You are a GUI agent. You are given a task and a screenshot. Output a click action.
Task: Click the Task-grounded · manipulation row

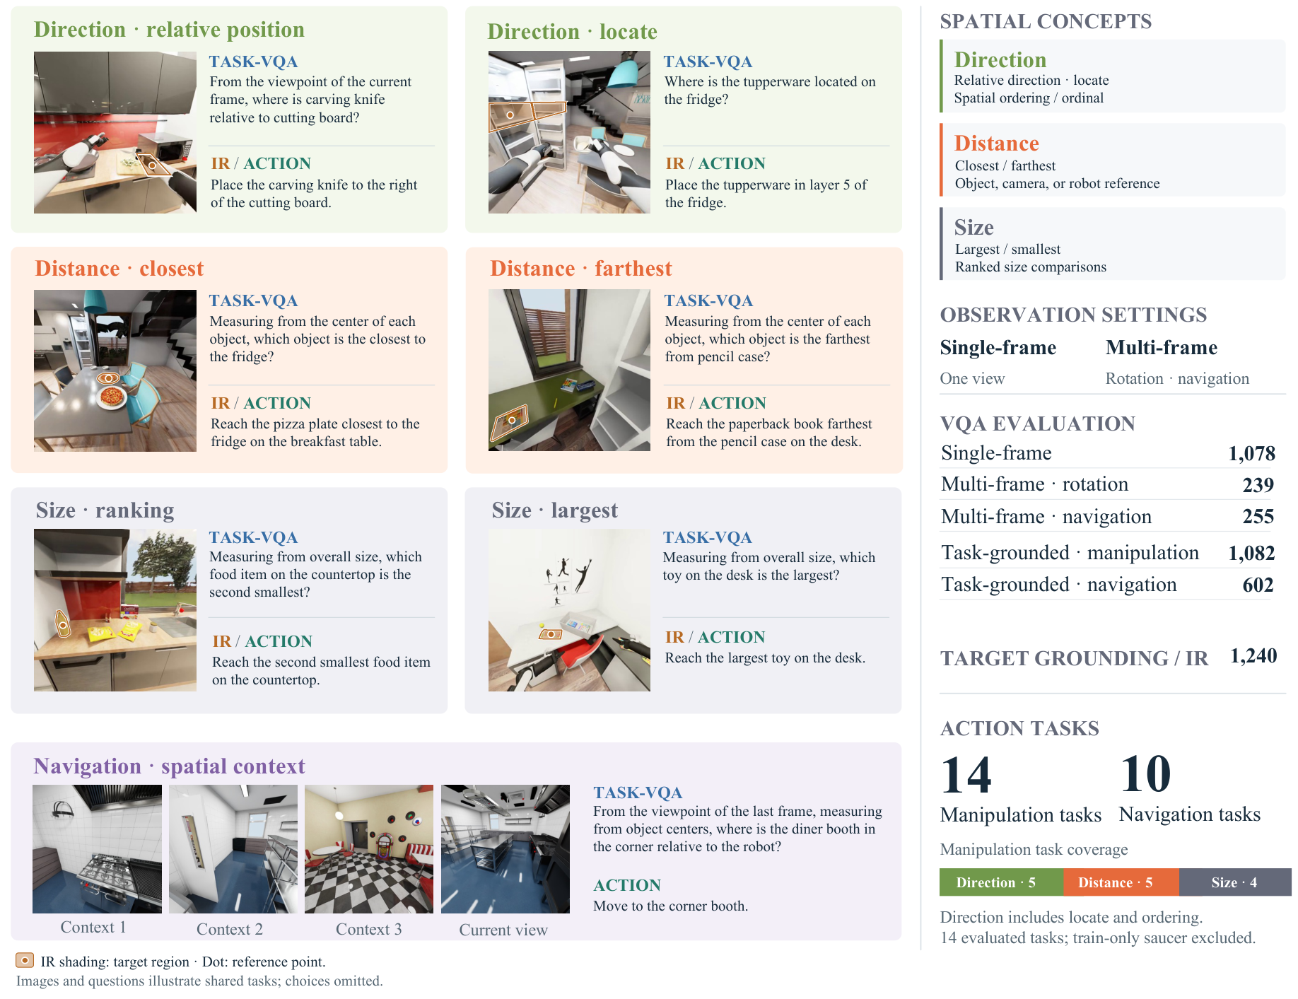coord(1107,553)
